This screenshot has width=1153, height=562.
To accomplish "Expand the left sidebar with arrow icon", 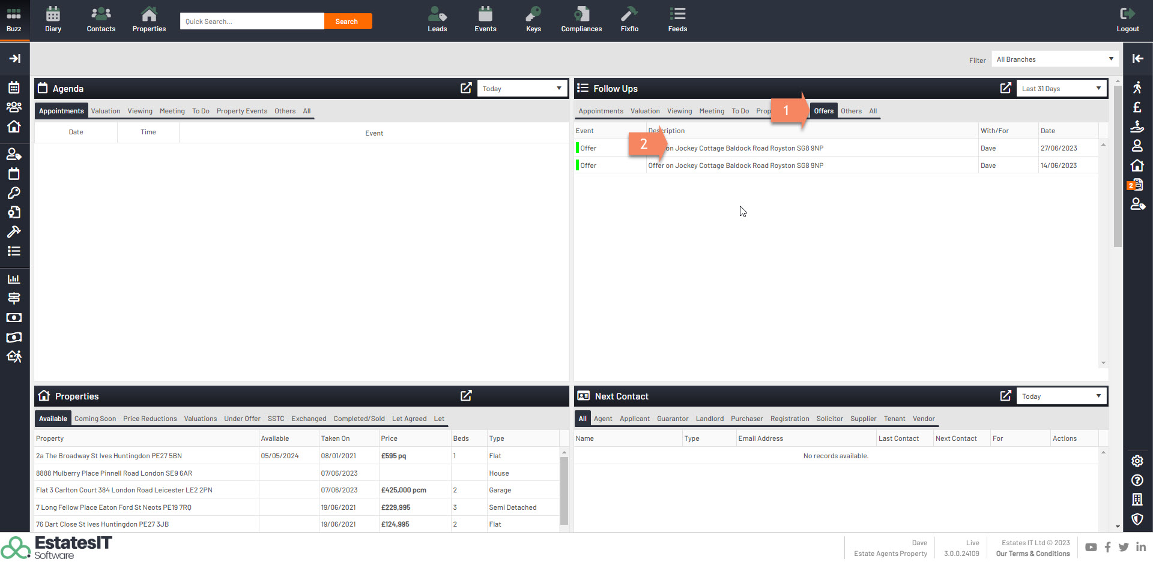I will pyautogui.click(x=14, y=58).
